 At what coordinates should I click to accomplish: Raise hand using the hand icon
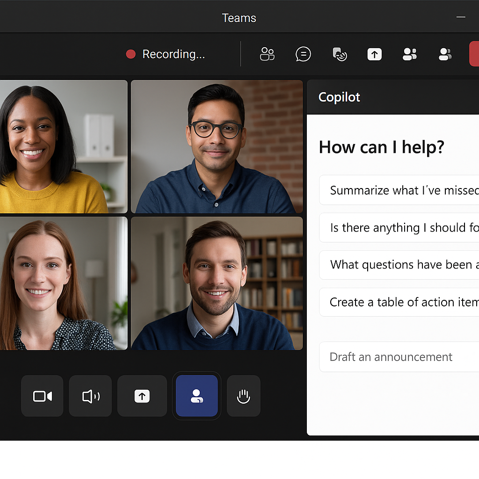[x=243, y=396]
